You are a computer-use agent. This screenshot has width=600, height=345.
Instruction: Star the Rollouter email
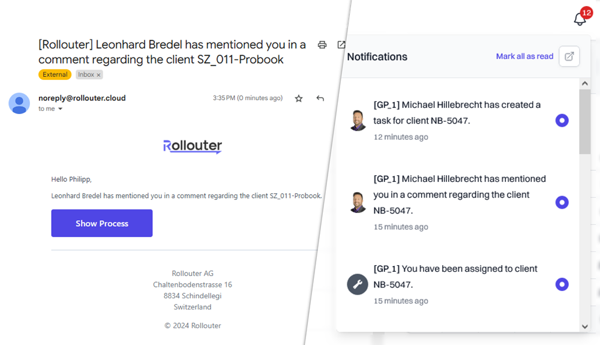299,98
